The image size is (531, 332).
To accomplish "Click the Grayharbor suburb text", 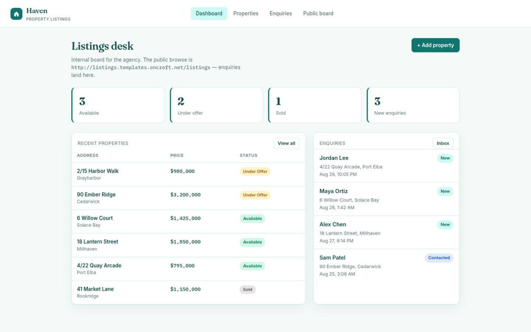I will (89, 178).
